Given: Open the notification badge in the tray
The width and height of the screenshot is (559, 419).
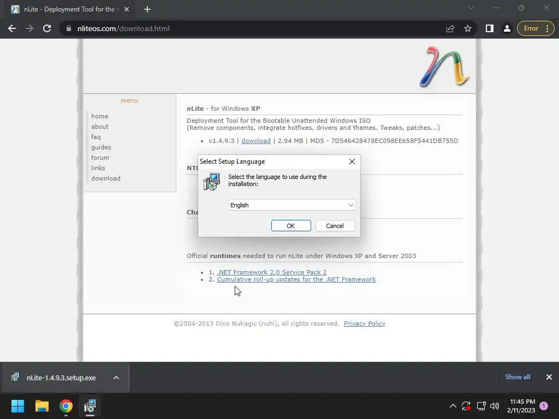Looking at the screenshot, I should (544, 406).
